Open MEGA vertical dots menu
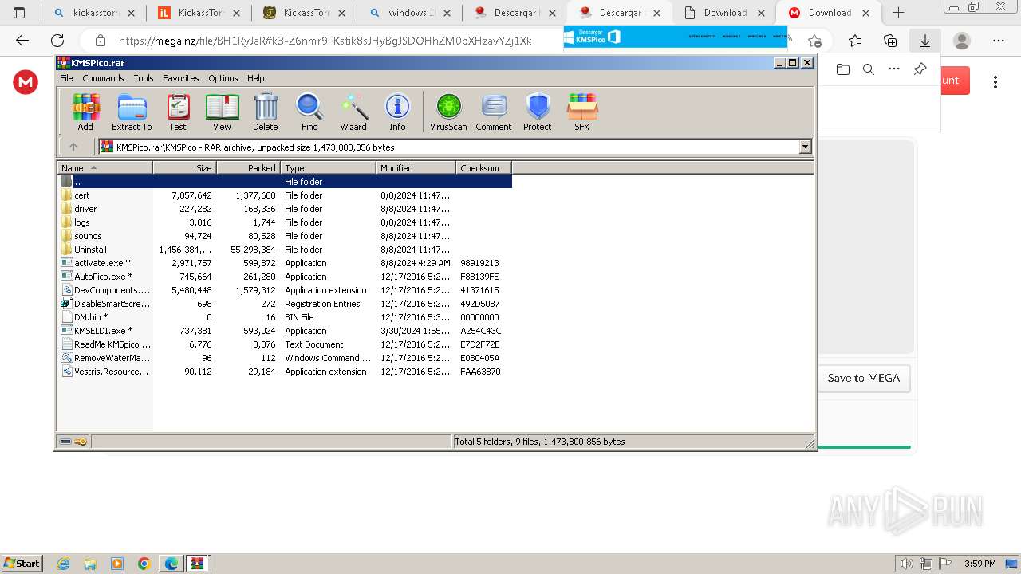This screenshot has width=1021, height=574. tap(995, 81)
